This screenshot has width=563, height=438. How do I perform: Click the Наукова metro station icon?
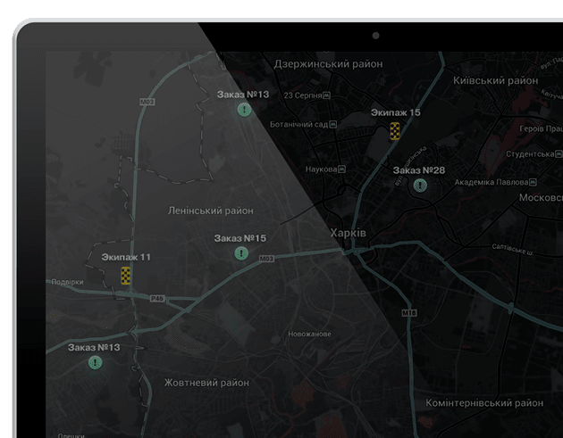tap(345, 169)
